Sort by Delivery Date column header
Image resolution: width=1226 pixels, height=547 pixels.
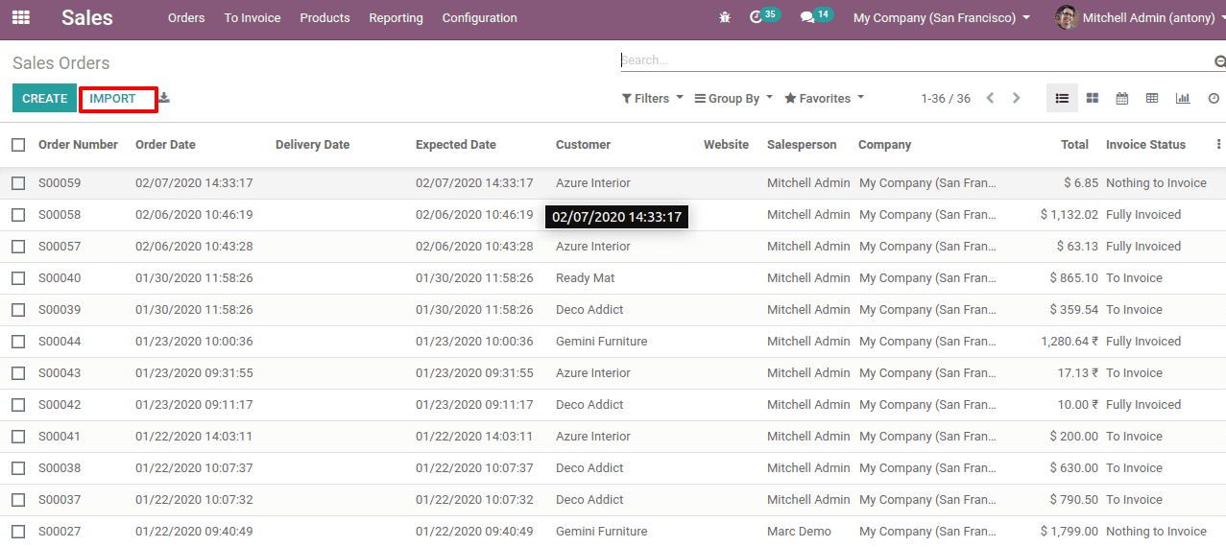coord(312,145)
